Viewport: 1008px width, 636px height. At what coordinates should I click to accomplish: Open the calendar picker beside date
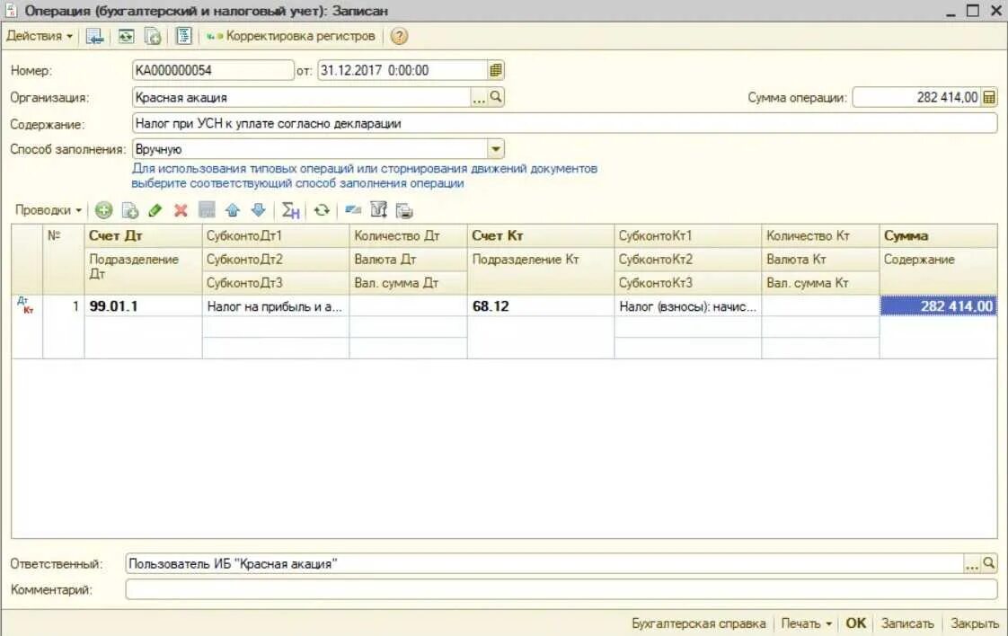point(496,70)
